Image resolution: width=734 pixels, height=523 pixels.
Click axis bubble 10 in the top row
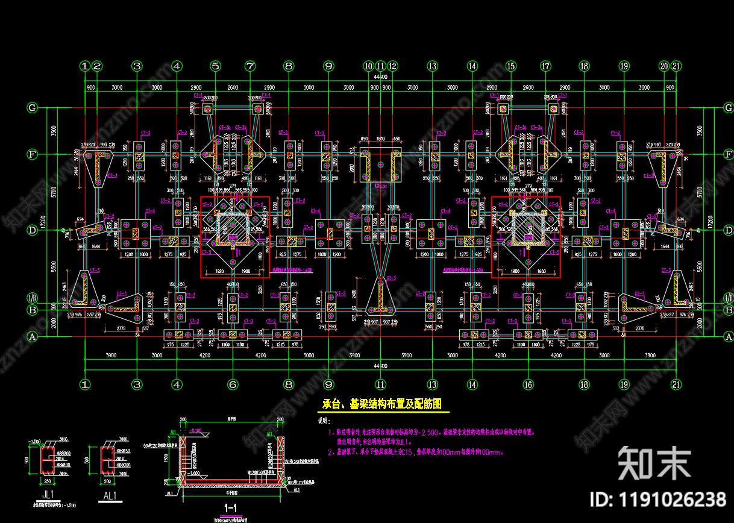click(368, 66)
